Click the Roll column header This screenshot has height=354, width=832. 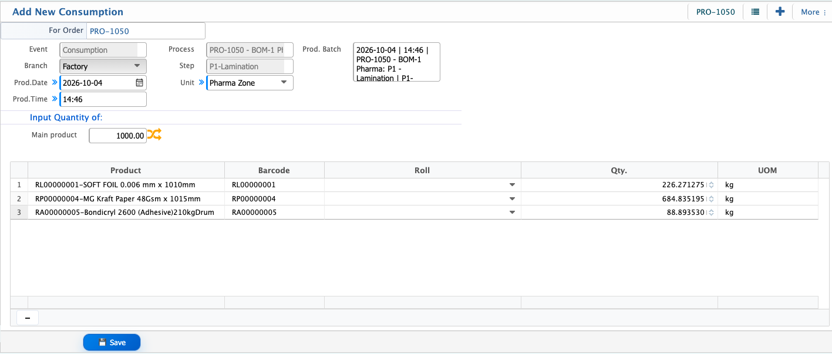point(423,170)
